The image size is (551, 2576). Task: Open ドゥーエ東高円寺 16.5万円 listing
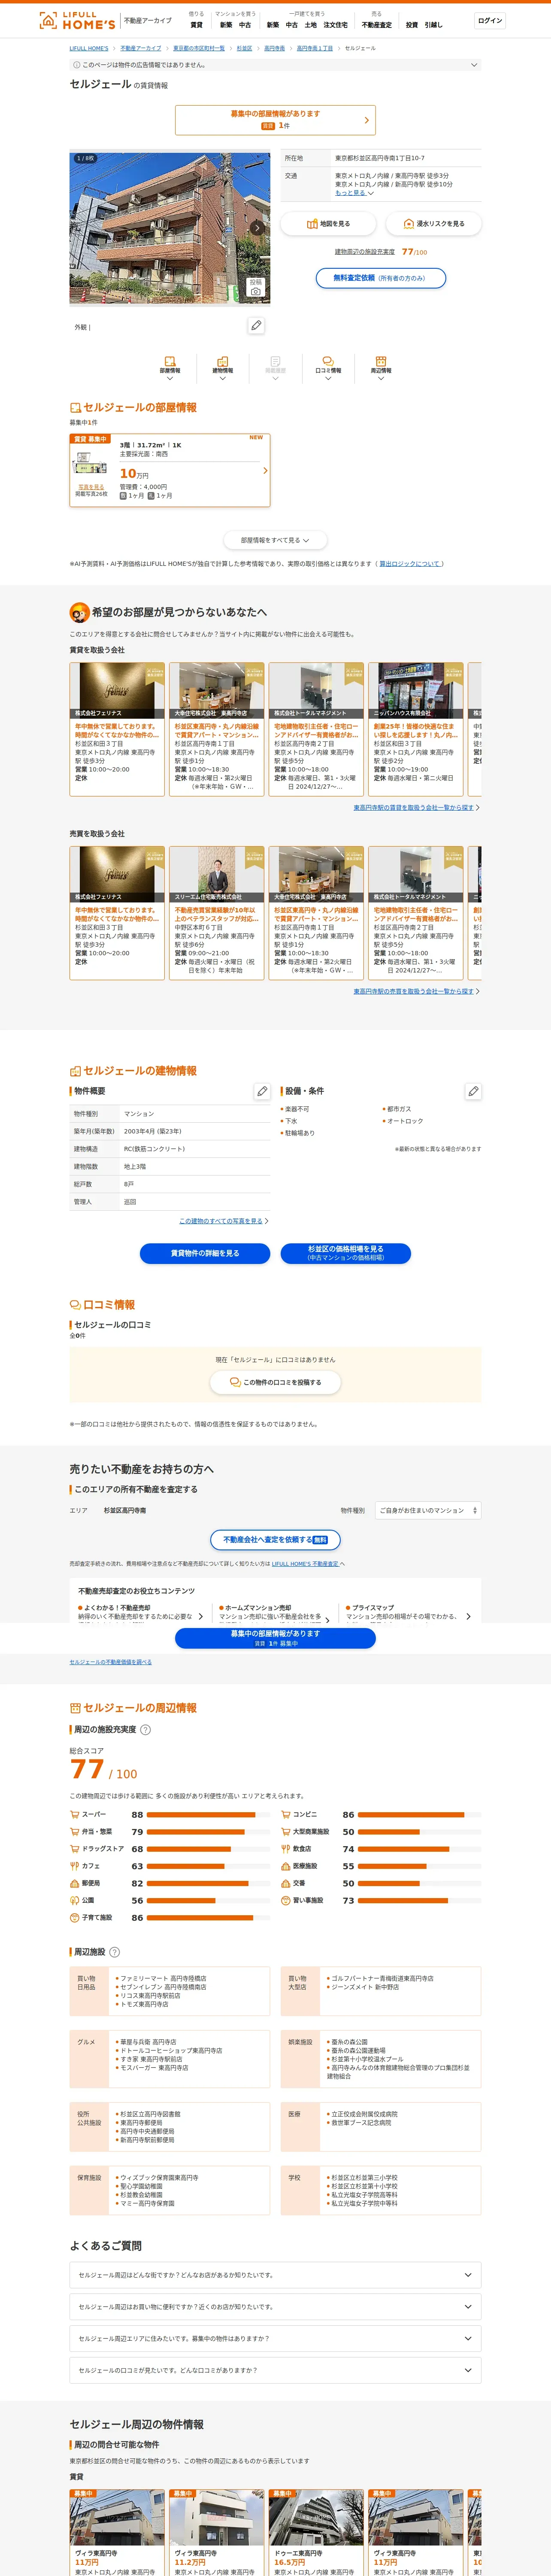(316, 2532)
